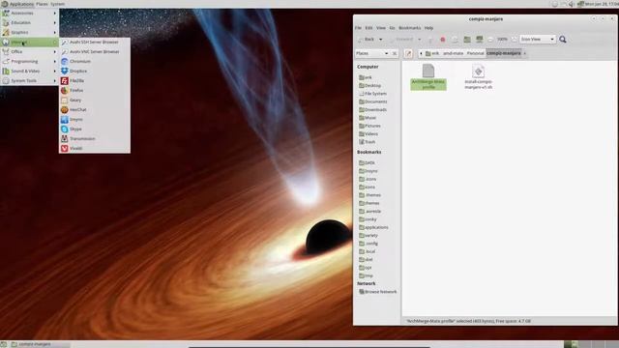Click the search magnifier in file manager

(563, 40)
